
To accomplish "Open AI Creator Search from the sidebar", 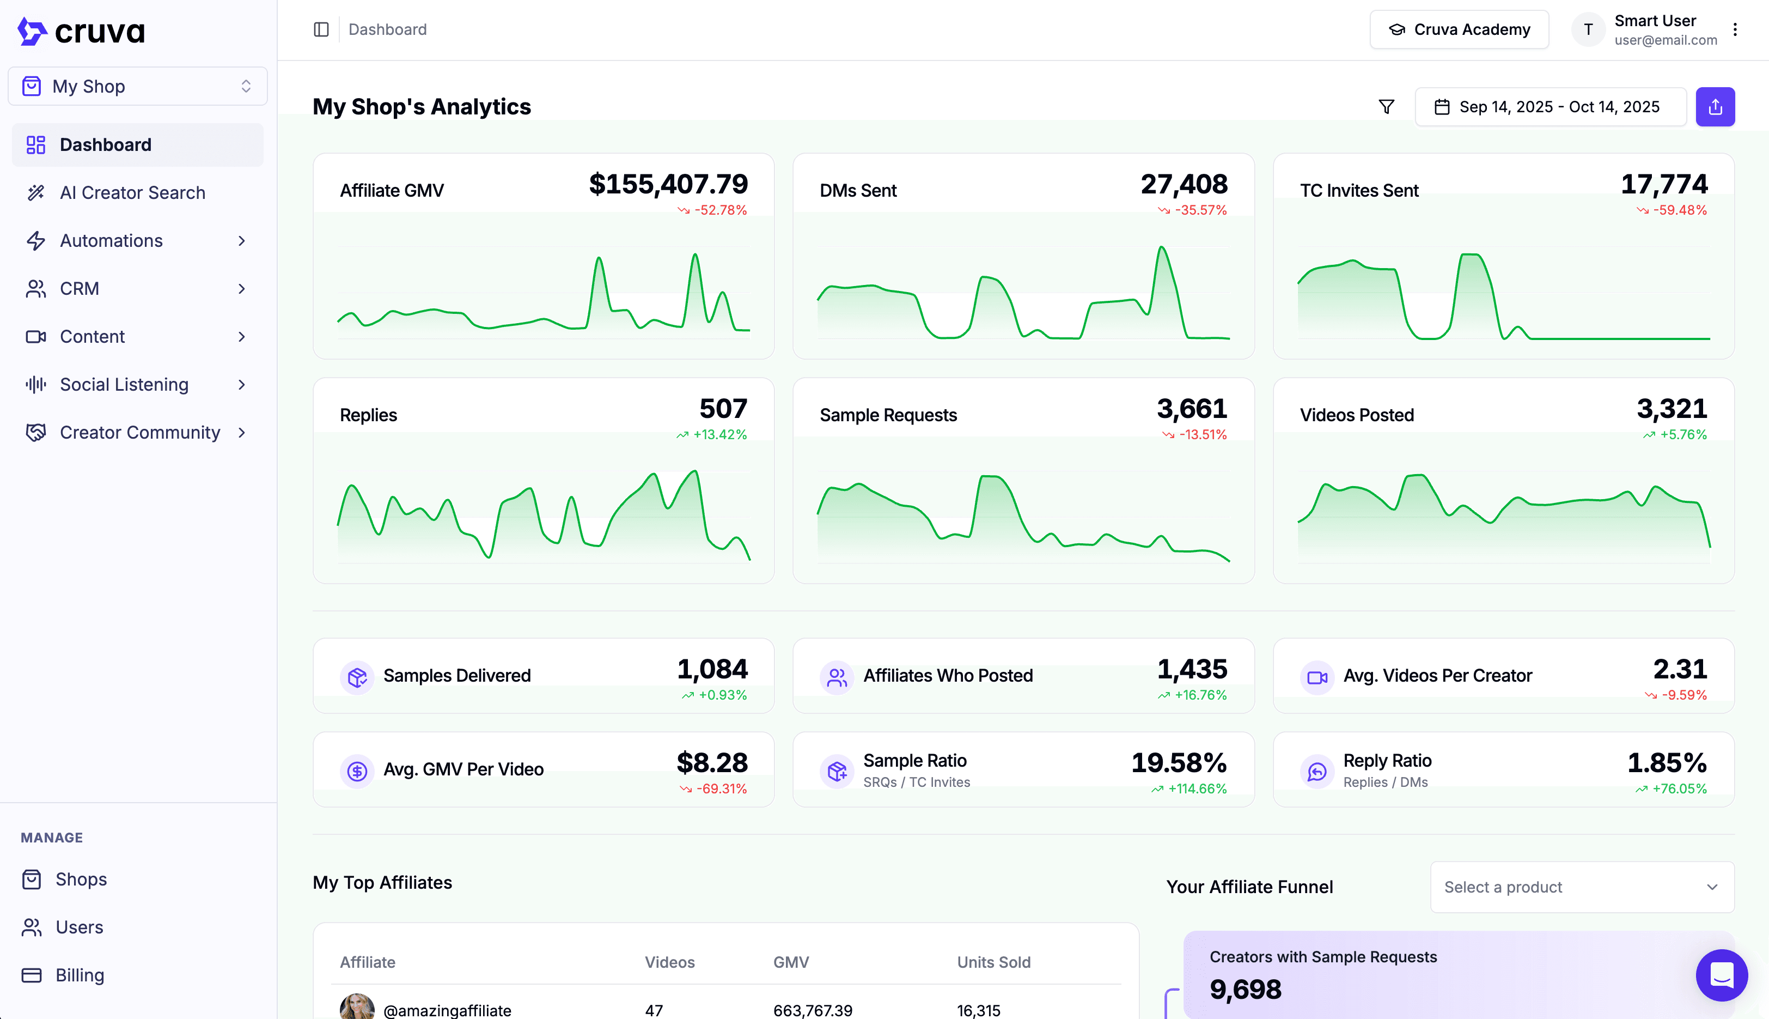I will click(x=132, y=192).
